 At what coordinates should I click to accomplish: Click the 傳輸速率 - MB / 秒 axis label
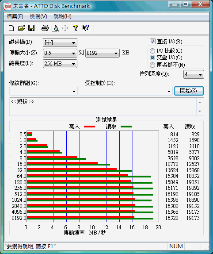[x=85, y=233]
